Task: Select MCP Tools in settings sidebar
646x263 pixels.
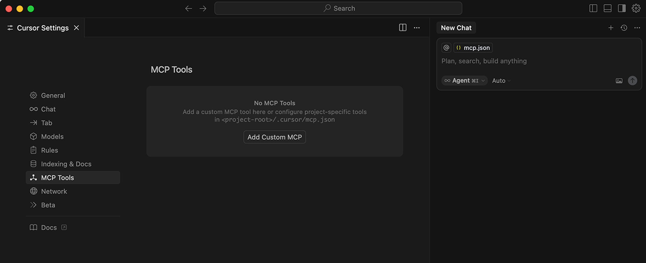Action: point(73,178)
